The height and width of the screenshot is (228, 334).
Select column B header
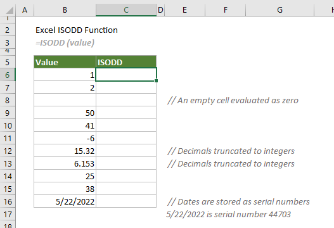[65, 9]
